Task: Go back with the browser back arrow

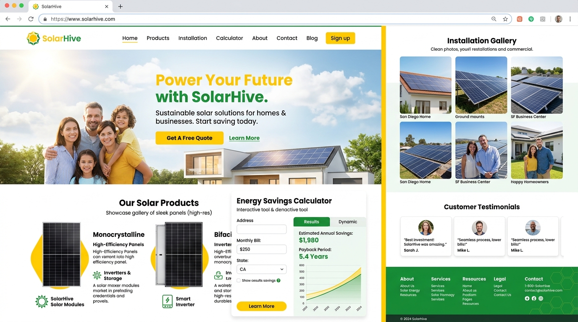Action: point(8,19)
